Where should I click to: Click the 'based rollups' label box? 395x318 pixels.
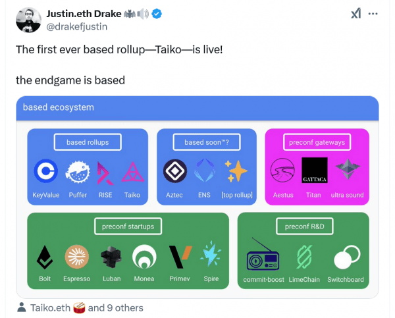(88, 142)
